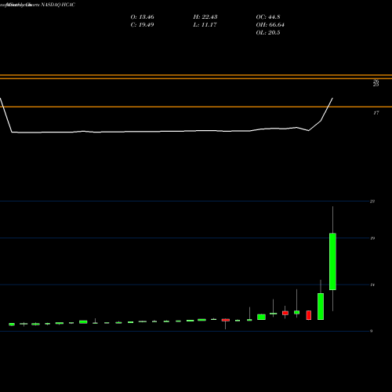The image size is (392, 392).
Task: Click the 9 price axis label
Action: 371,331
